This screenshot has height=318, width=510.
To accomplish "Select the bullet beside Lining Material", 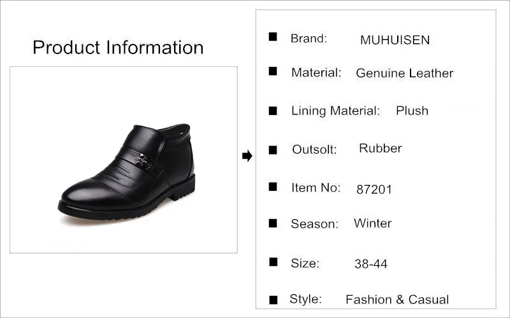I will click(273, 111).
